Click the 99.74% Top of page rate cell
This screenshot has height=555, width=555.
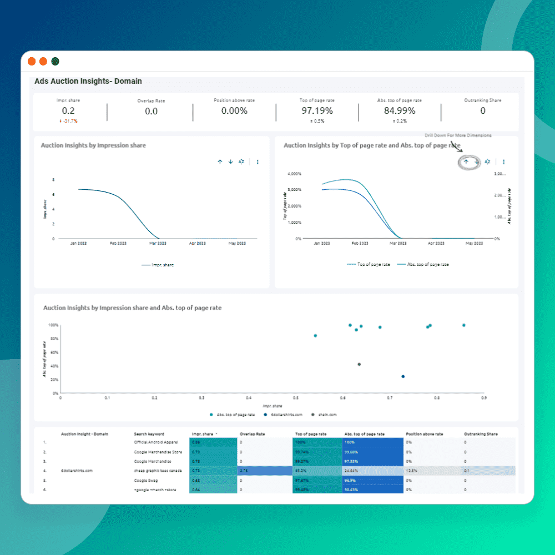click(x=317, y=452)
